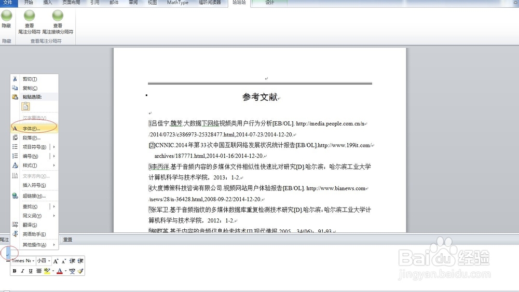Image resolution: width=519 pixels, height=292 pixels.
Task: Open the 小四 font size dropdown arrow
Action: [49, 260]
